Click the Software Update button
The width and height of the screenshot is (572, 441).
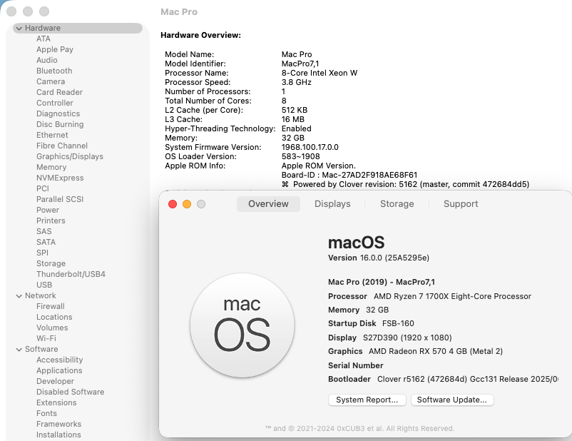click(452, 400)
